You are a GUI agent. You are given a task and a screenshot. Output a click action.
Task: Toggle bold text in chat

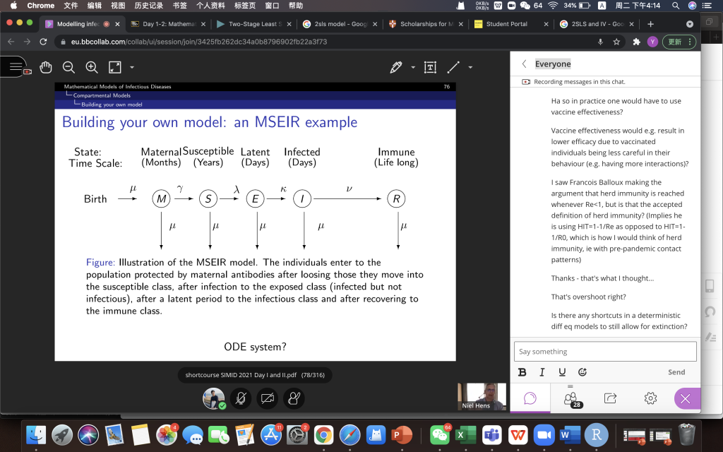tap(522, 372)
